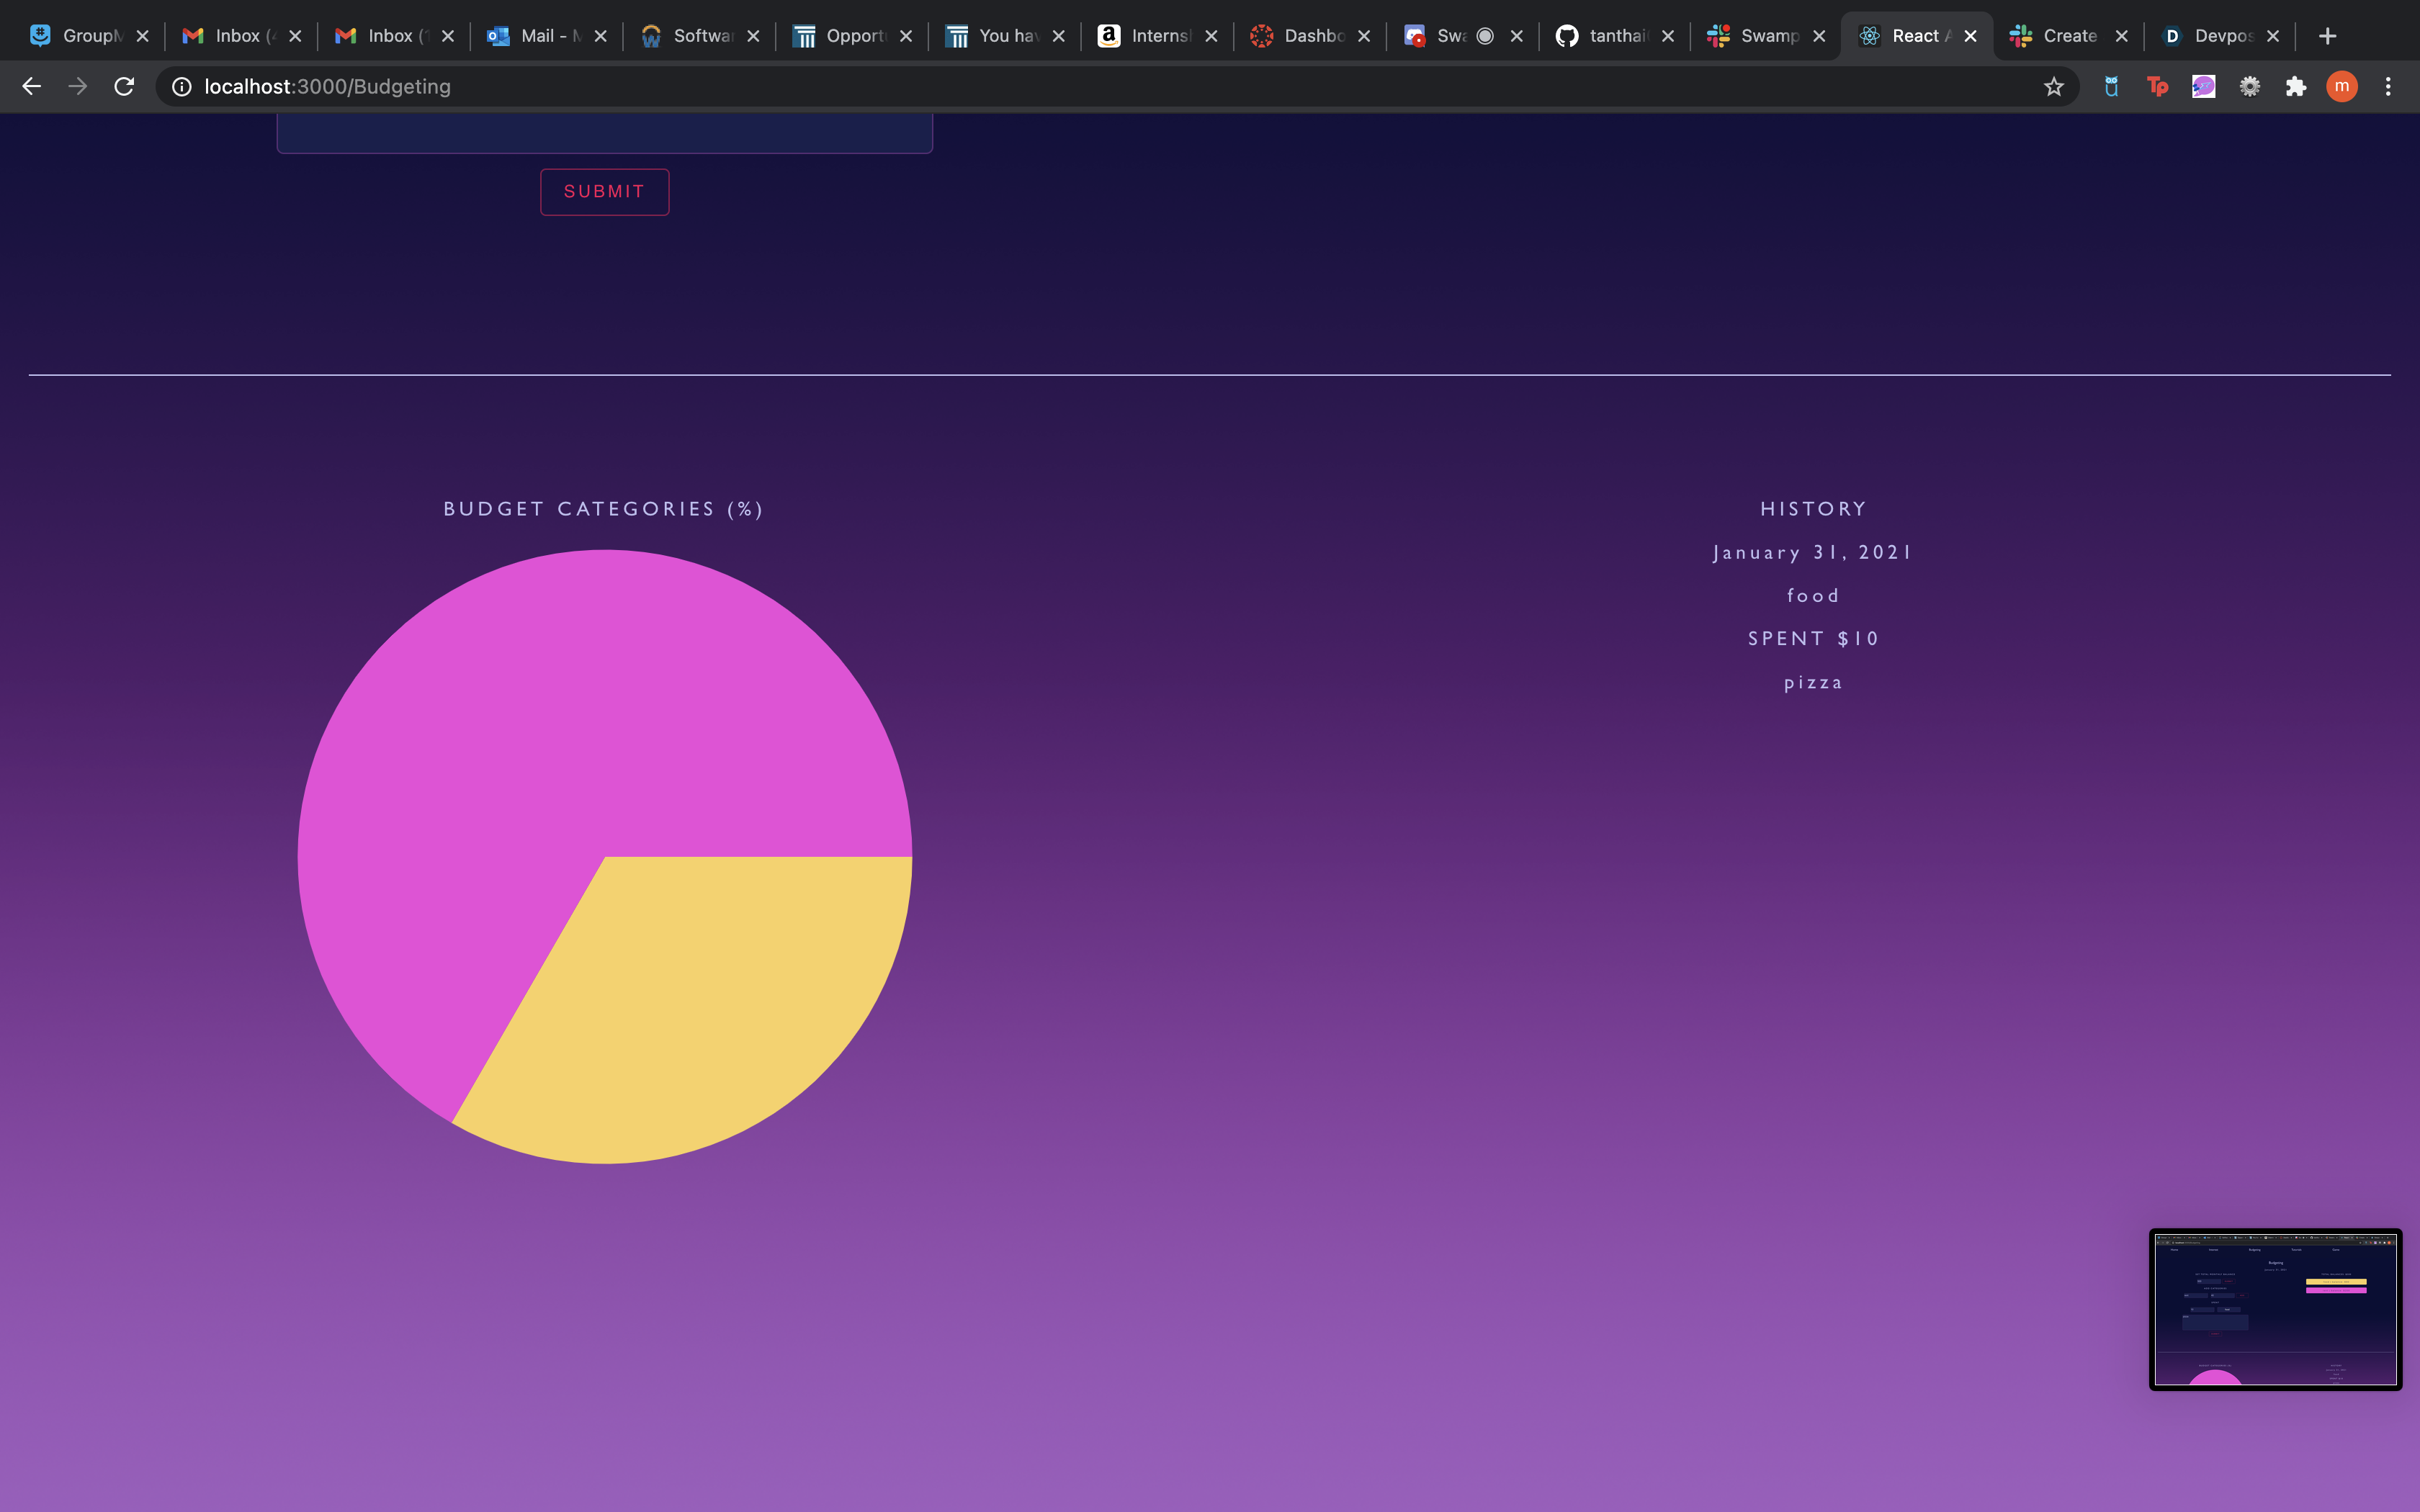This screenshot has width=2420, height=1512.
Task: Open Chrome three-dot menu
Action: pyautogui.click(x=2388, y=87)
